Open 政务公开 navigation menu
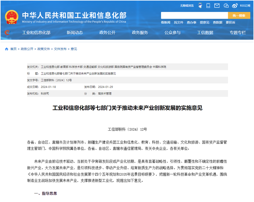The height and width of the screenshot is (202, 254). tap(107, 33)
